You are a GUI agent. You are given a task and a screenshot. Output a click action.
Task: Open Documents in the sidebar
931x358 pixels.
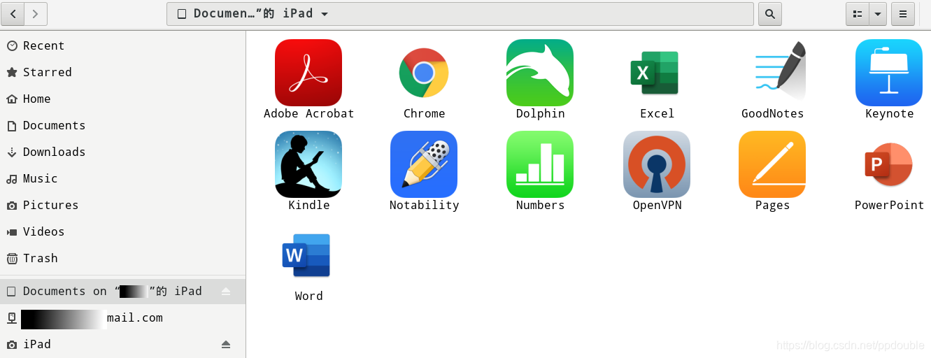122,125
